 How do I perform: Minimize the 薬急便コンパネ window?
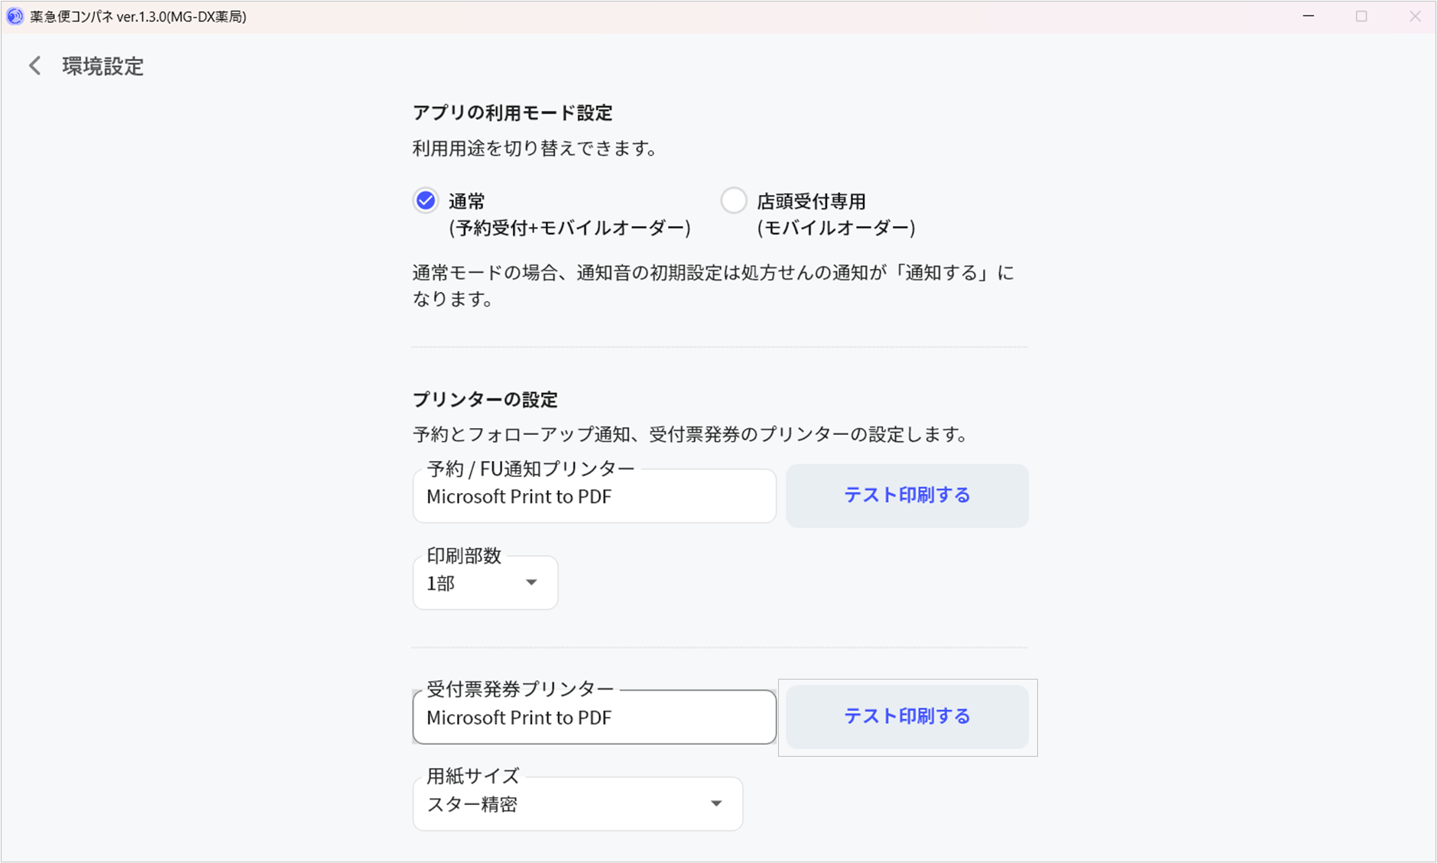[x=1309, y=16]
